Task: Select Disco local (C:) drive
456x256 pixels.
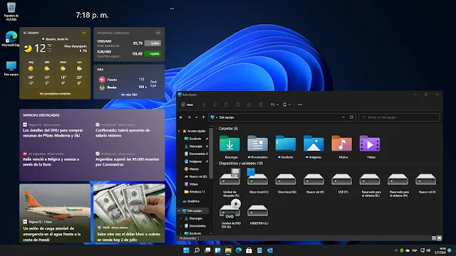Action: pos(258,181)
